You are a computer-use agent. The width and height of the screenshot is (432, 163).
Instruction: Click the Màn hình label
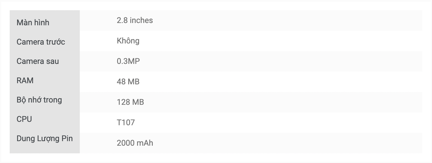tap(33, 22)
